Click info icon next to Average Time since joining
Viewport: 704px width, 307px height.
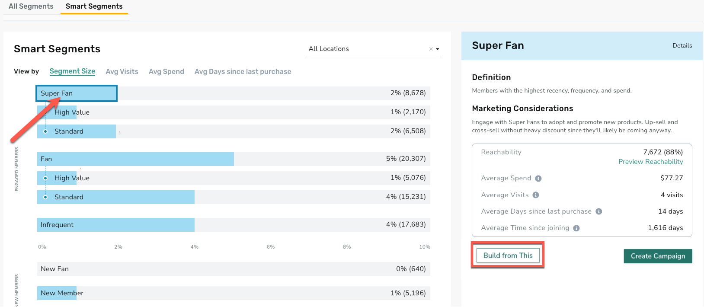pos(576,228)
